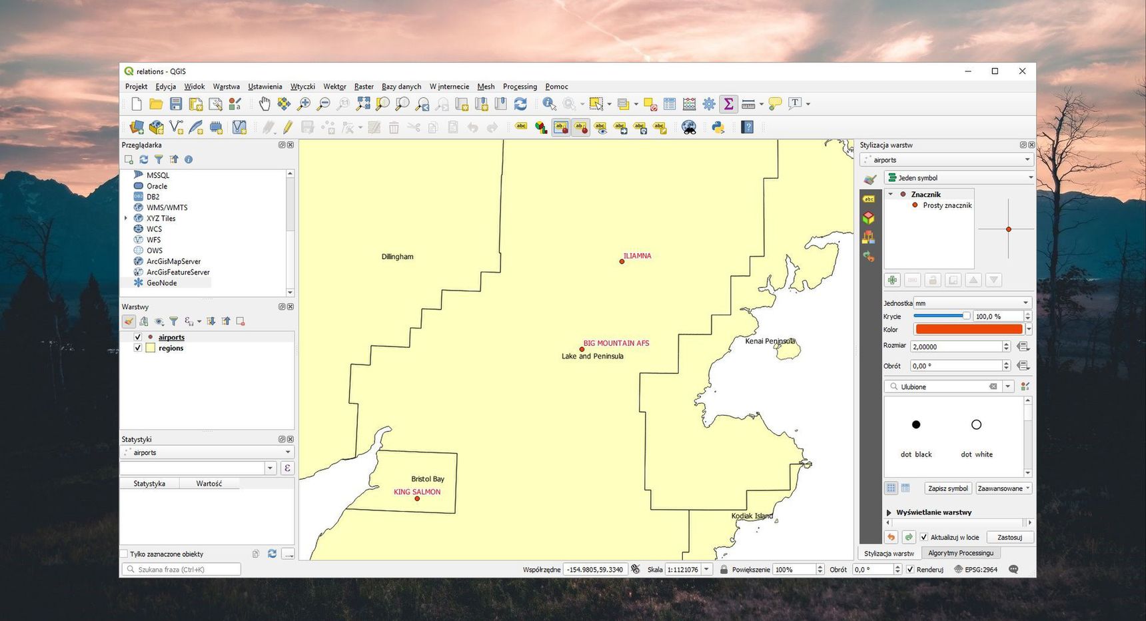Image resolution: width=1146 pixels, height=621 pixels.
Task: Add symbol layer with green plus button
Action: (x=892, y=281)
